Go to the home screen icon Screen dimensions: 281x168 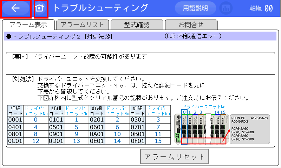pyautogui.click(x=41, y=8)
